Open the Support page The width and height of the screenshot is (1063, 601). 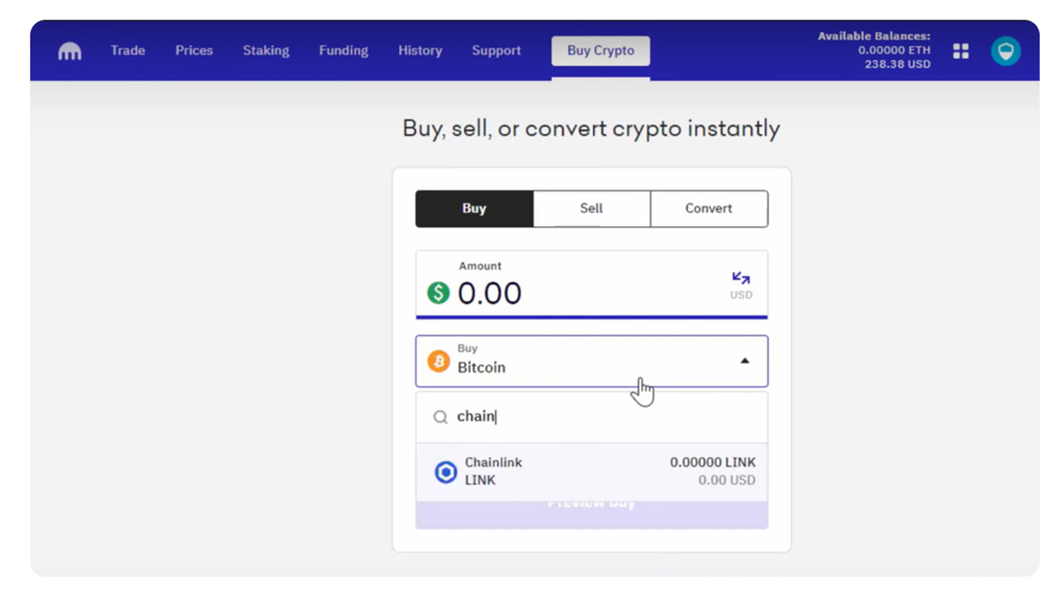coord(496,50)
